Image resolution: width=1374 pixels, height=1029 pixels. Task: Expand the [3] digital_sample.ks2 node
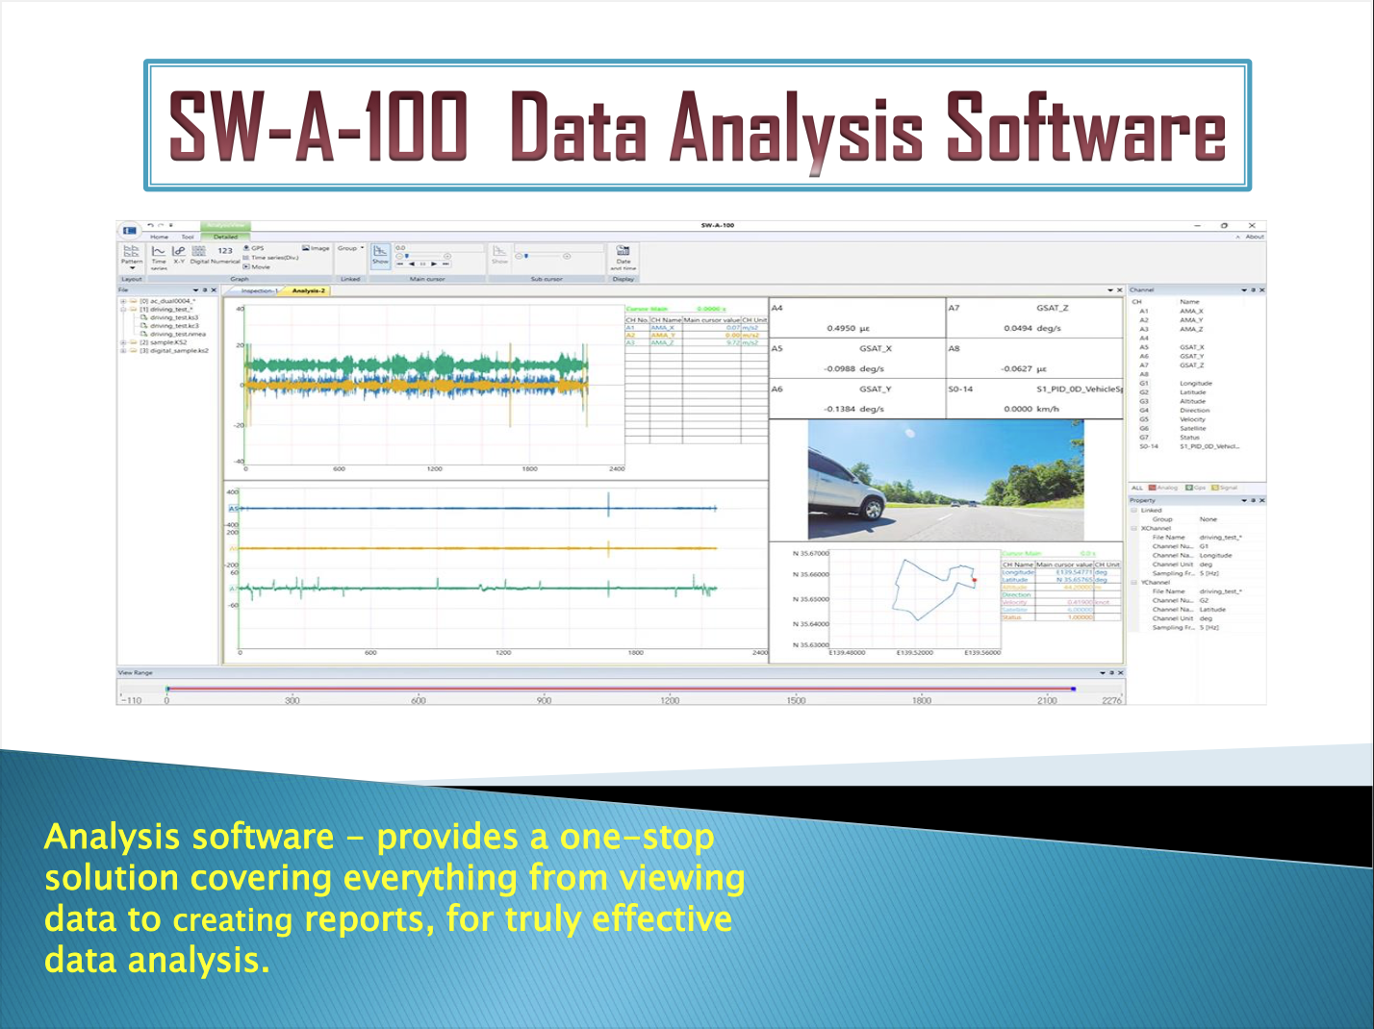pos(122,351)
